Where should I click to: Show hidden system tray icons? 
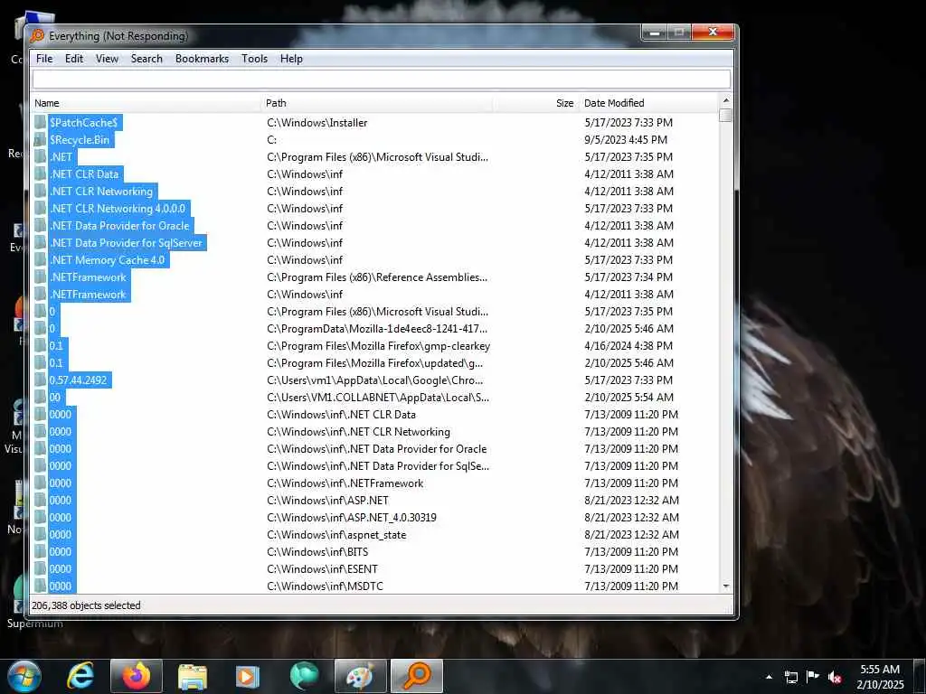[769, 677]
